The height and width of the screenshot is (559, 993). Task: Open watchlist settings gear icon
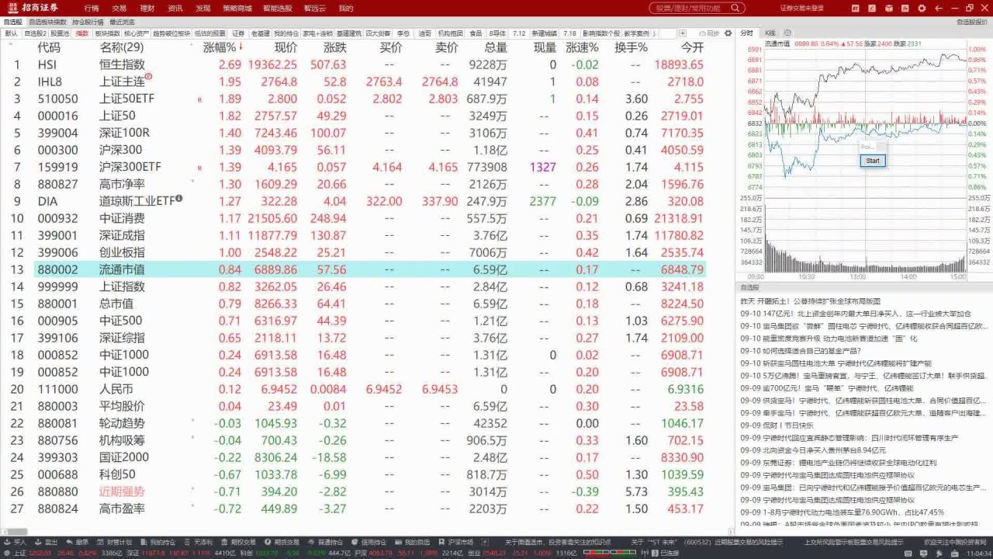[728, 34]
